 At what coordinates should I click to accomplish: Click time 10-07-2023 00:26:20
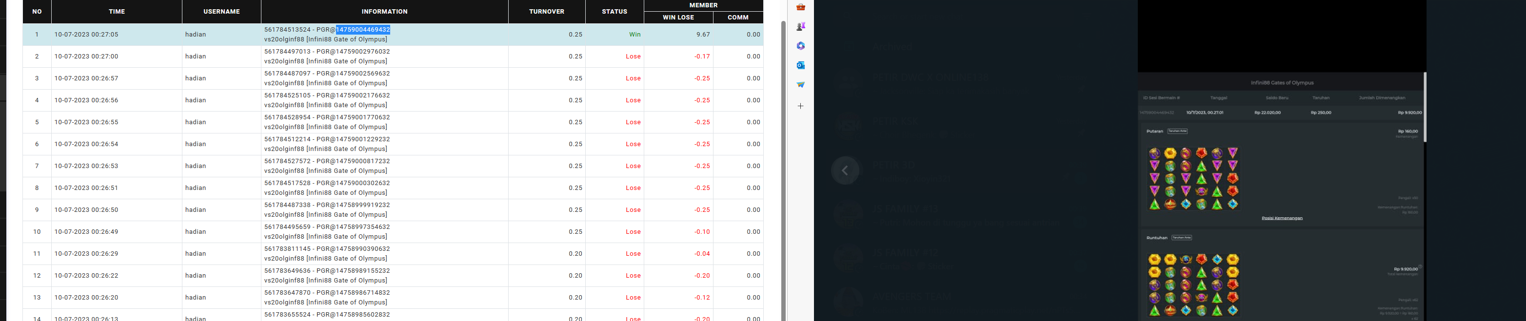point(86,297)
